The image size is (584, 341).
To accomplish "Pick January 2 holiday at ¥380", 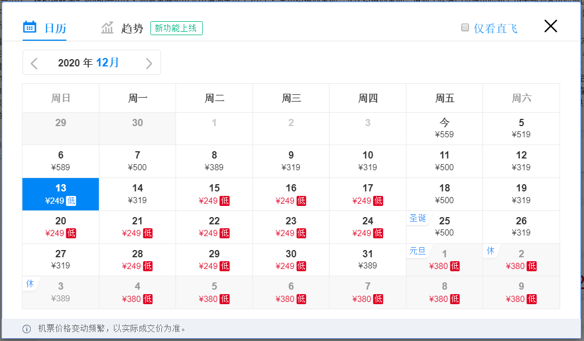I will click(x=521, y=260).
